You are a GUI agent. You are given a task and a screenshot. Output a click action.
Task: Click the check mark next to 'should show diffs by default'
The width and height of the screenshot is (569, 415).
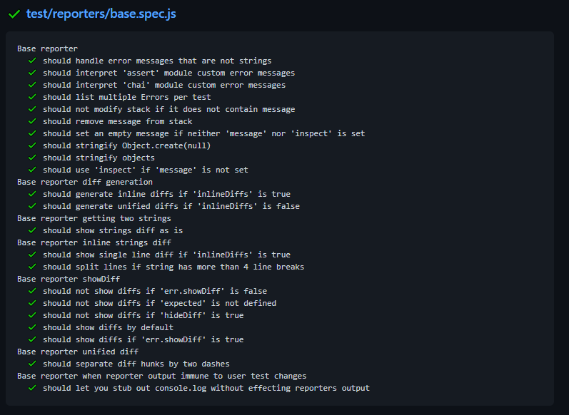32,327
